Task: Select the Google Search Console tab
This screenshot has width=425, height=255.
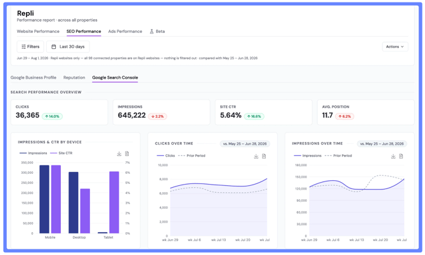Action: pos(115,77)
